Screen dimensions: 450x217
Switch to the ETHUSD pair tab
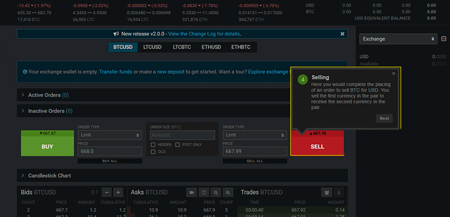pyautogui.click(x=211, y=47)
